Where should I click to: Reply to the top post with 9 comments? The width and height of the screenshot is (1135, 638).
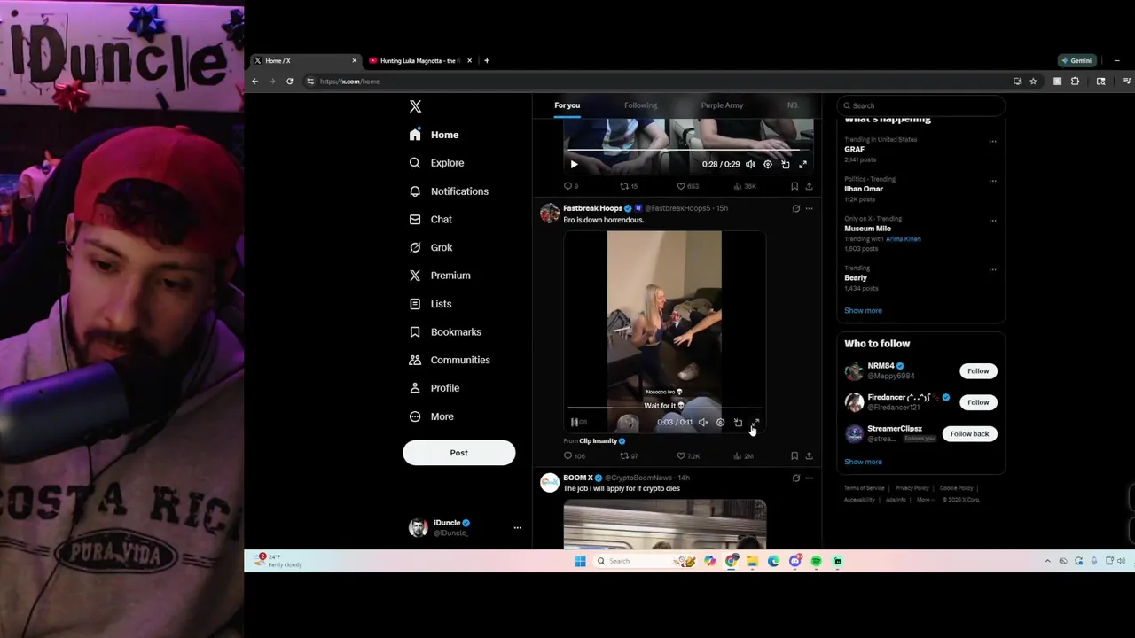570,186
